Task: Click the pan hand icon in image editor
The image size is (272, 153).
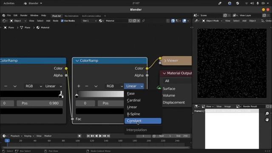Action: (267, 119)
